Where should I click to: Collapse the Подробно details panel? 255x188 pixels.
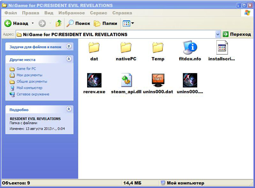click(69, 109)
